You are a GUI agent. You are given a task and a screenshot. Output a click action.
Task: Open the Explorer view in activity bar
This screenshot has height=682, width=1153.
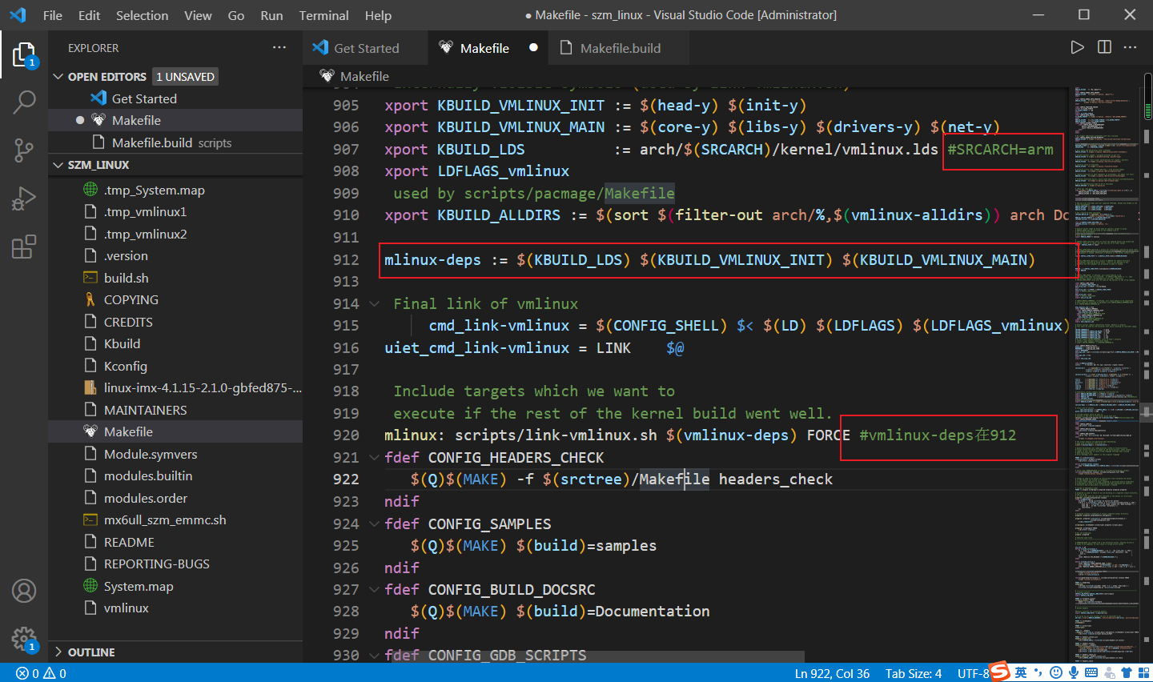(x=24, y=54)
